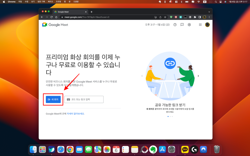This screenshot has height=156, width=250.
Task: Click the 공유 가능한 링크 받기 heading
Action: tap(170, 105)
